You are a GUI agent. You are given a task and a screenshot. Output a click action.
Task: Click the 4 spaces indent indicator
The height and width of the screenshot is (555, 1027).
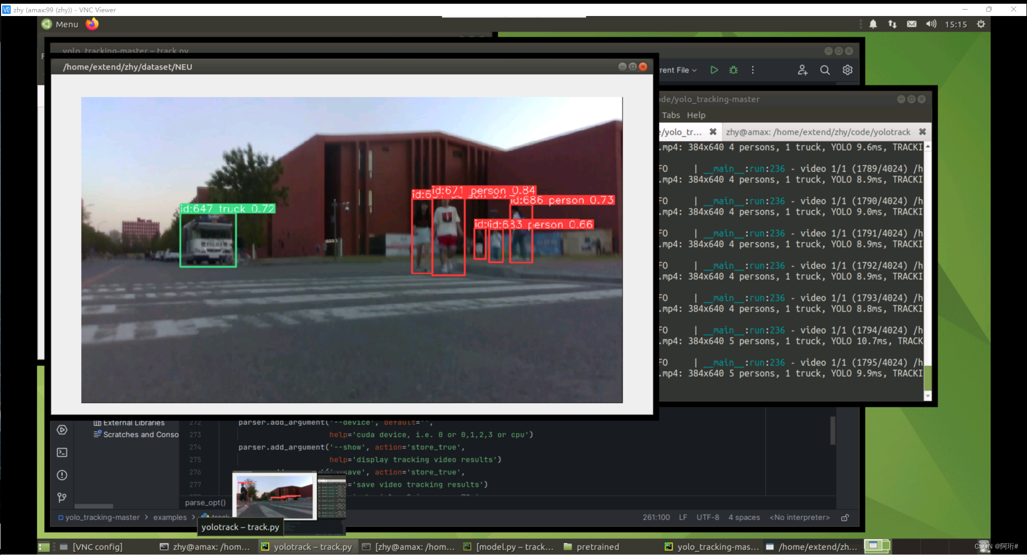(x=743, y=517)
